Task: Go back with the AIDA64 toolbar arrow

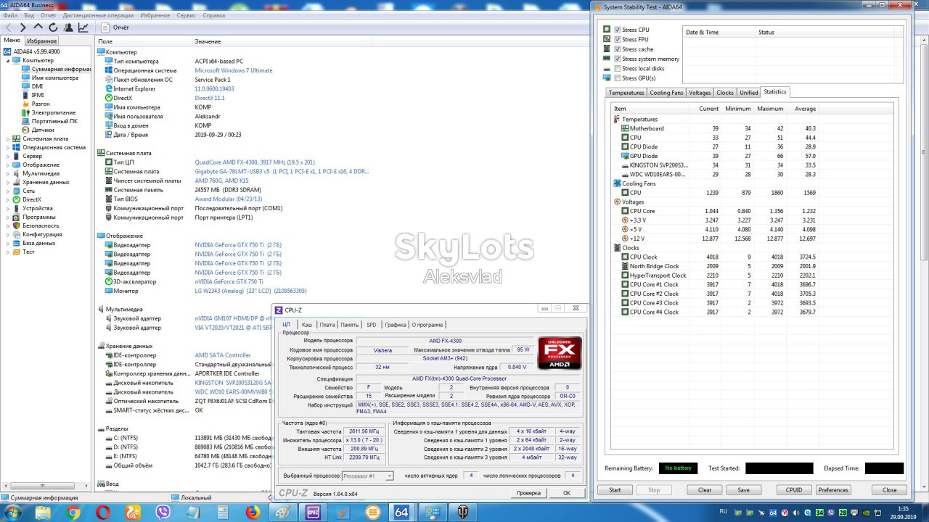Action: [x=9, y=28]
